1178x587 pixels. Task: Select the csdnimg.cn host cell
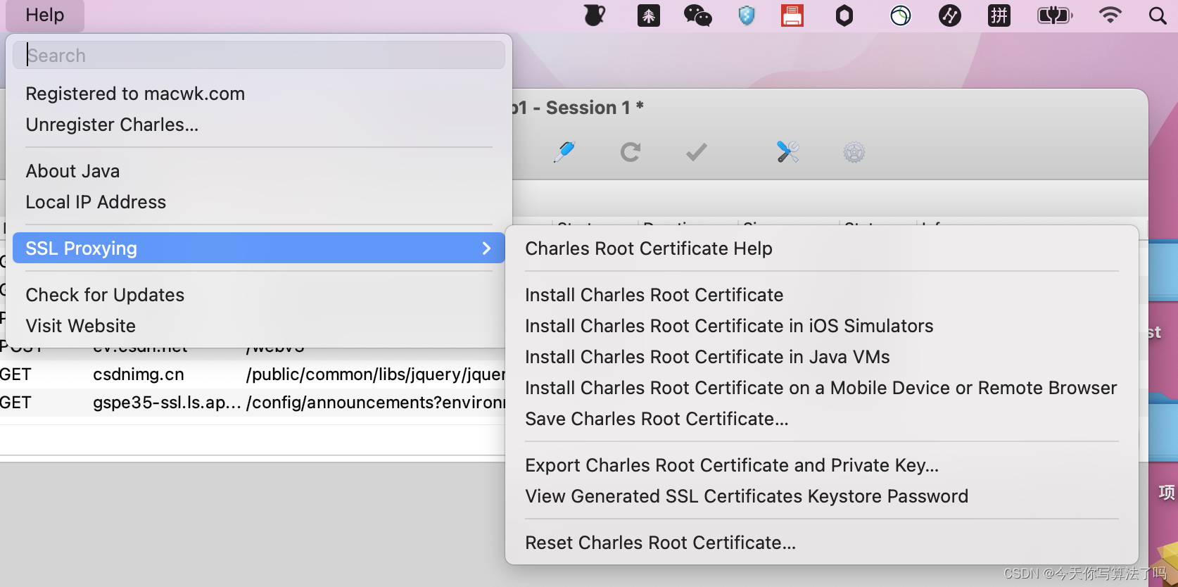coord(139,374)
